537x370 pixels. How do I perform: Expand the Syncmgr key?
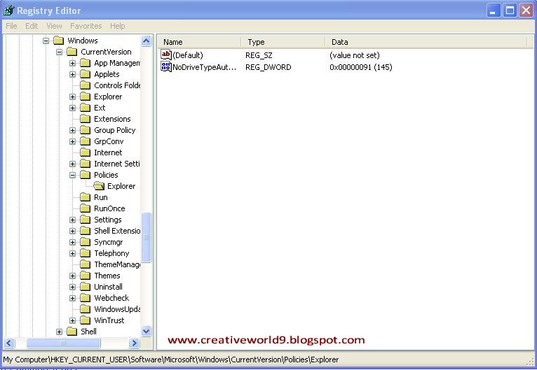[73, 242]
